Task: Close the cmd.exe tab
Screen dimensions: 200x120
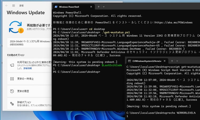Action: [x=164, y=61]
